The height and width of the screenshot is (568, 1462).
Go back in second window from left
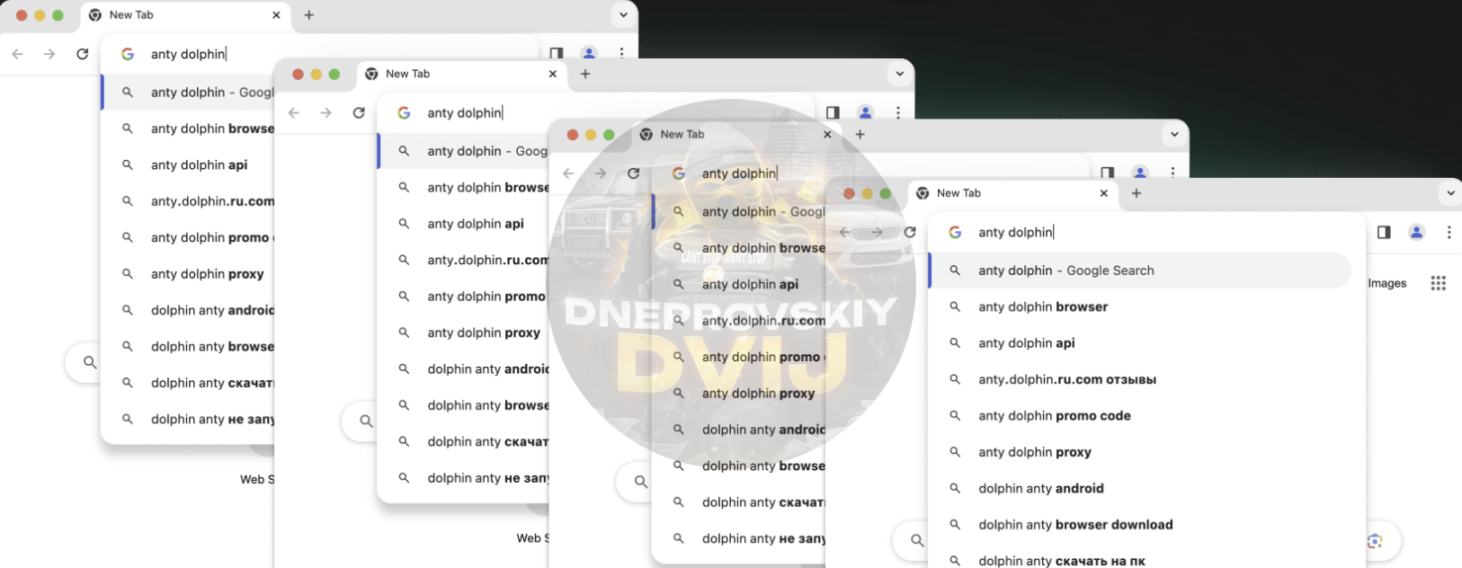click(294, 112)
